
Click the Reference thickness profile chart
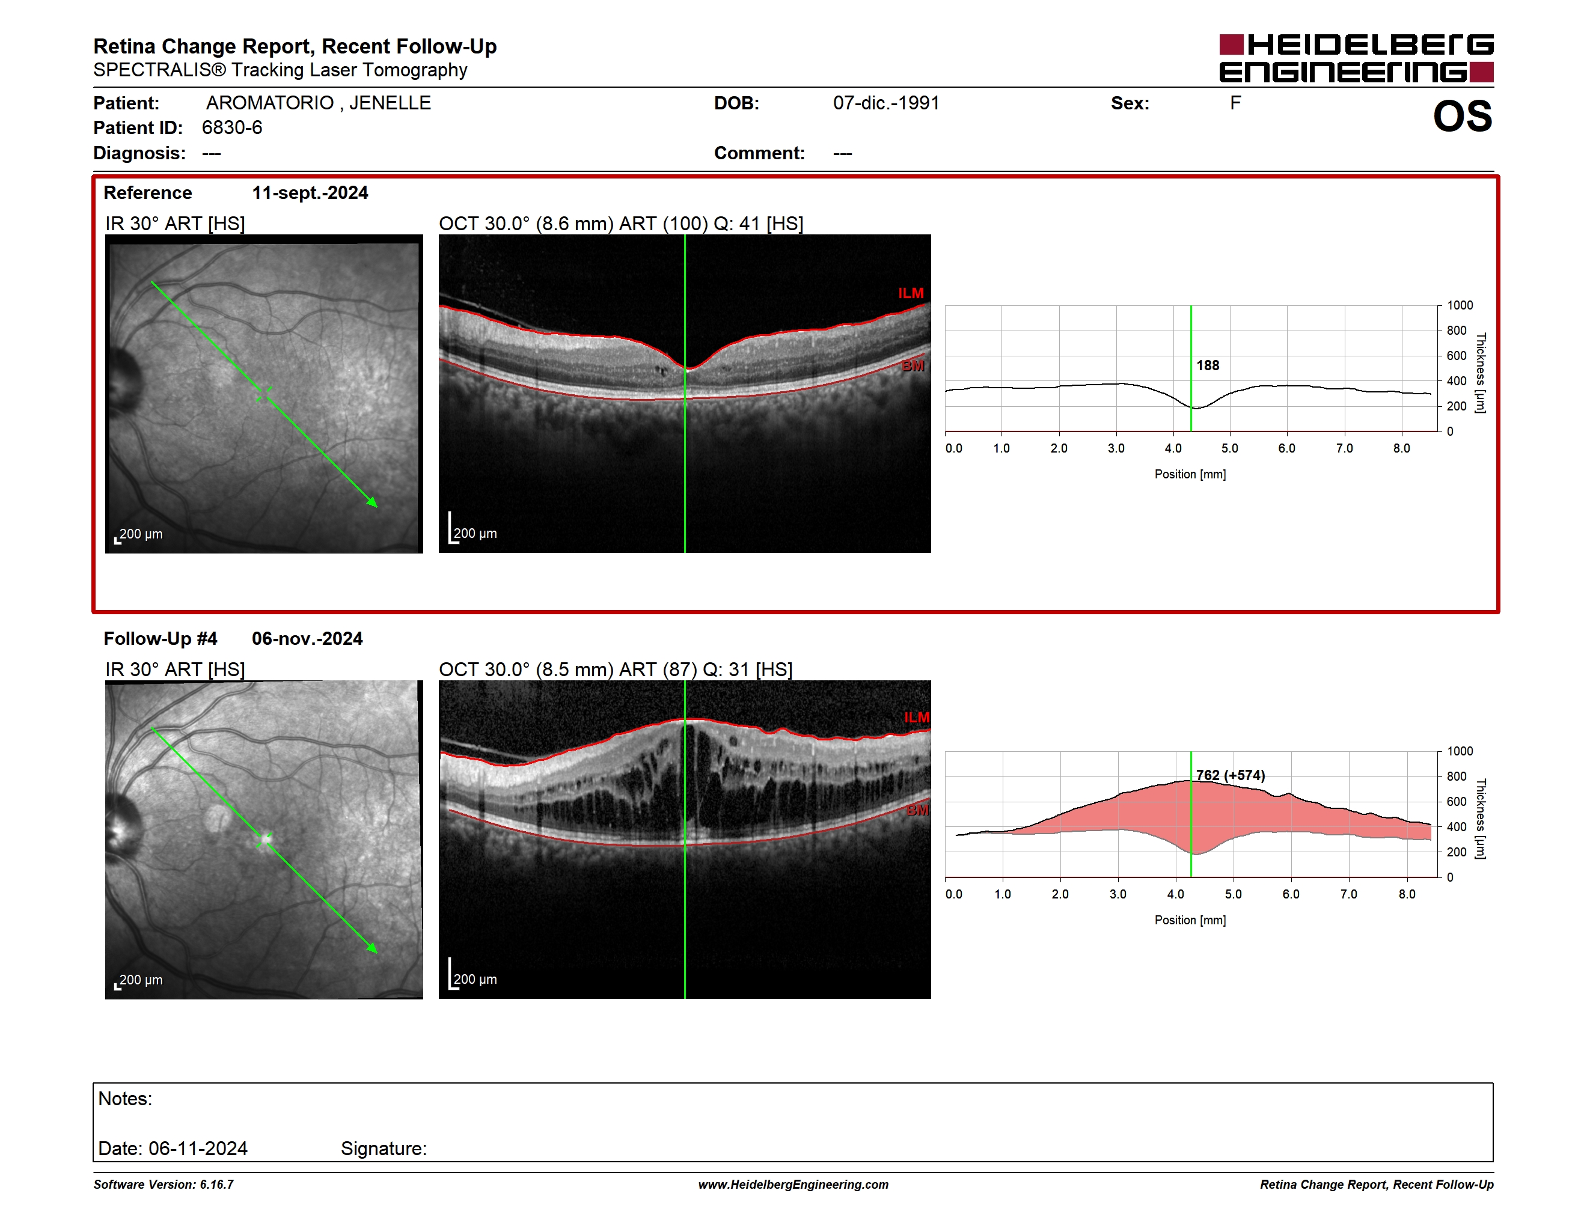click(1191, 368)
